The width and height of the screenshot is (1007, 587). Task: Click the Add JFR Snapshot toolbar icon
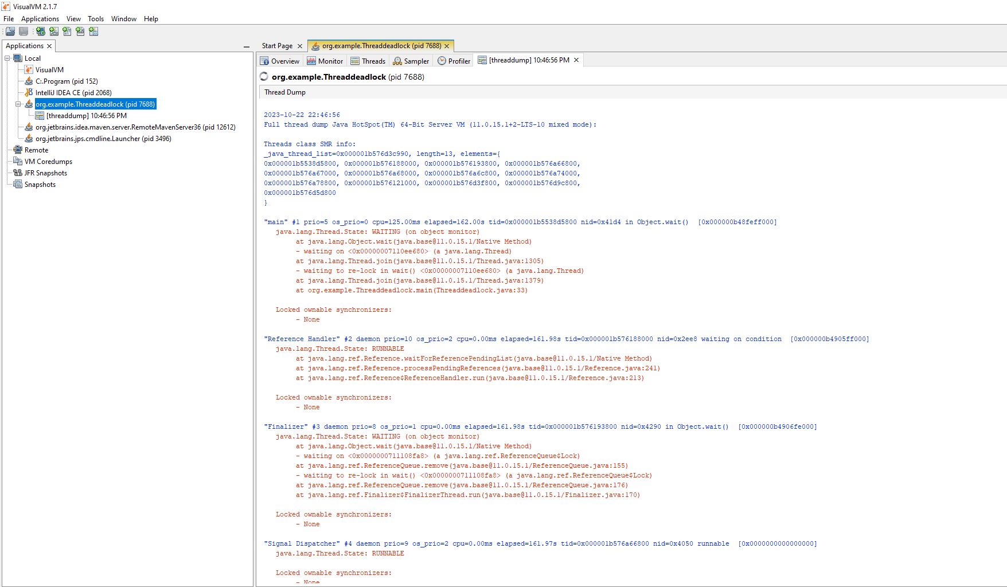click(x=80, y=32)
